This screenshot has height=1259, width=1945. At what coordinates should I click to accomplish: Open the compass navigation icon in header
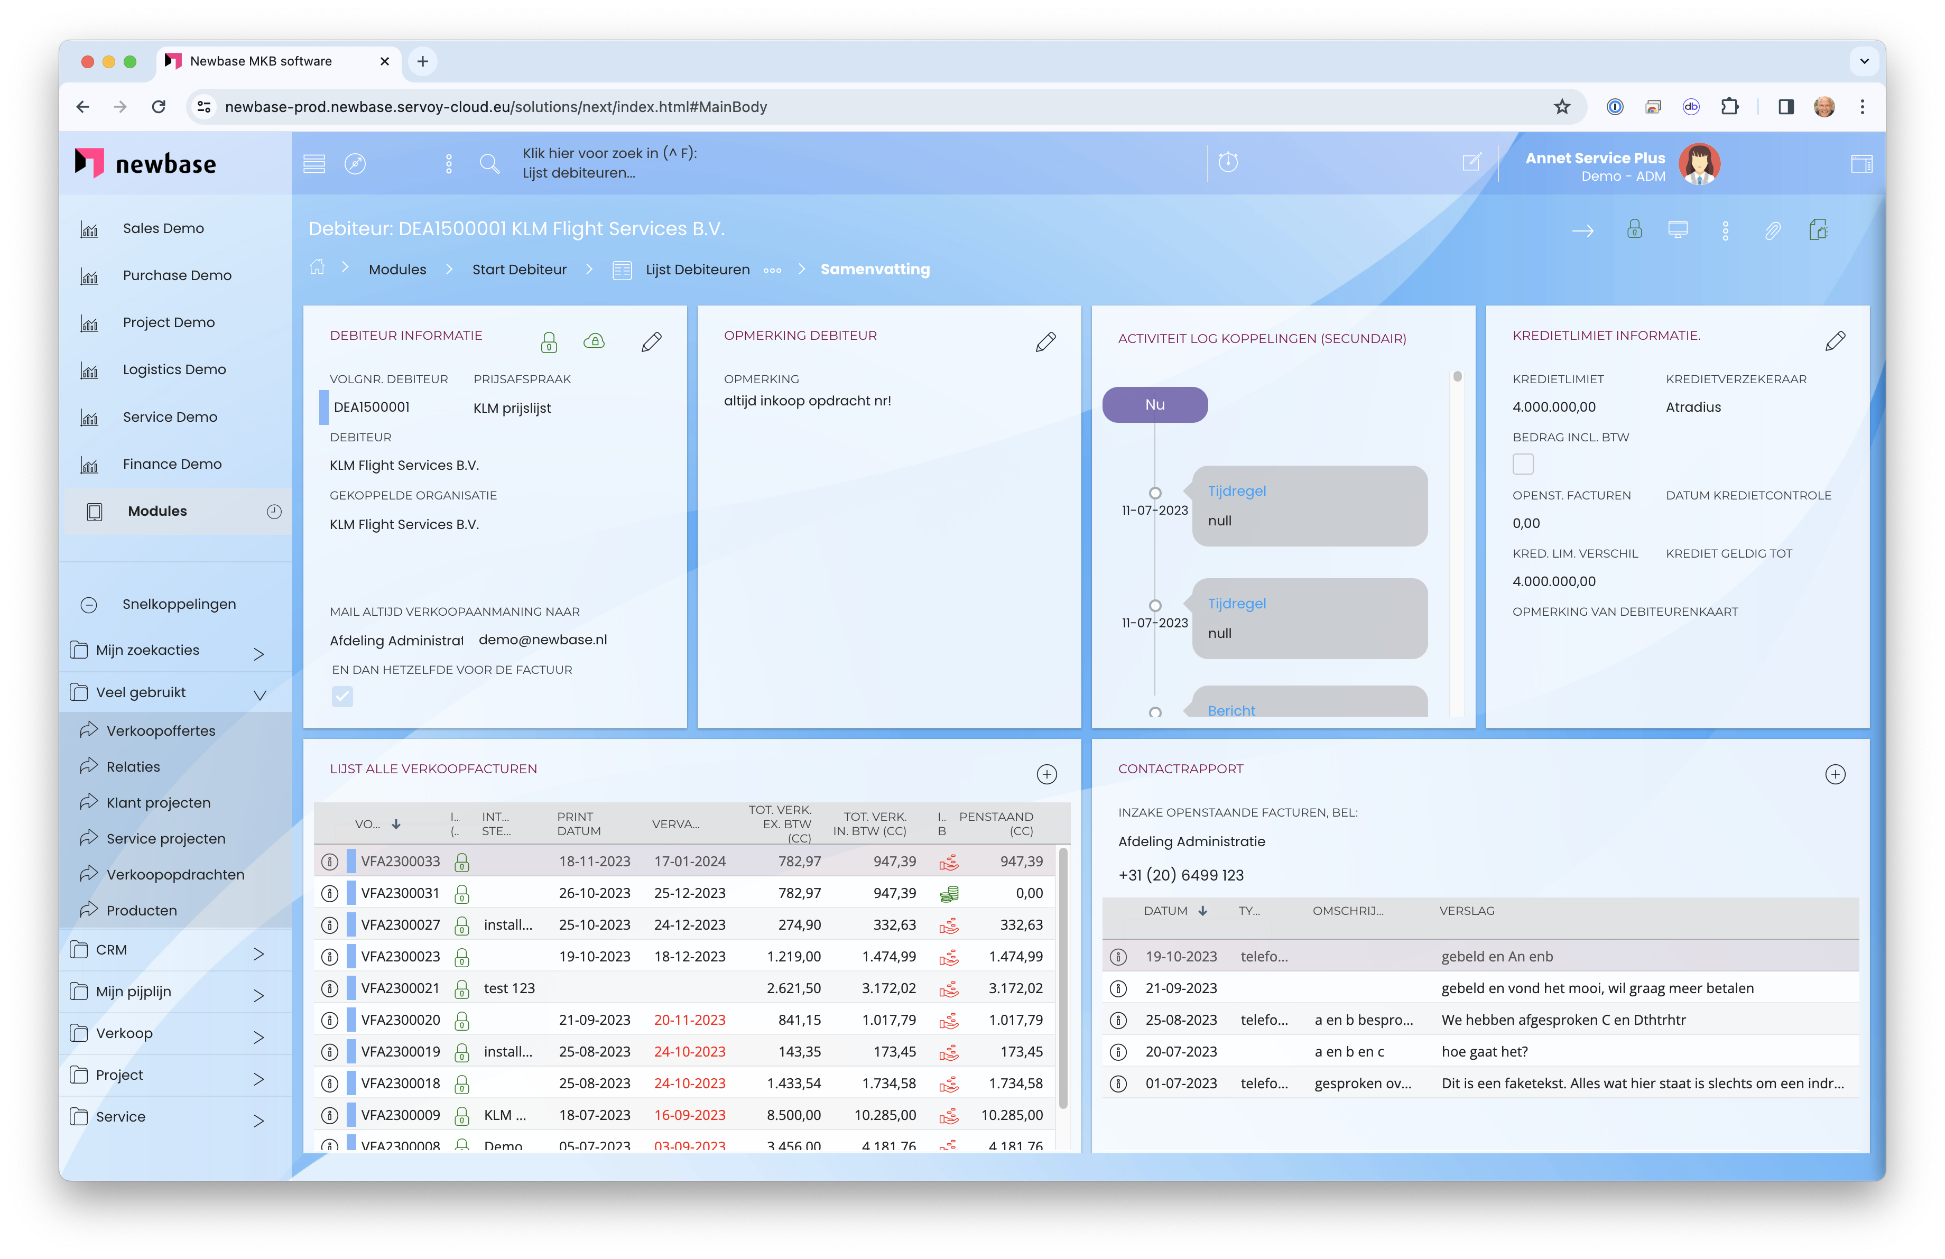point(355,163)
